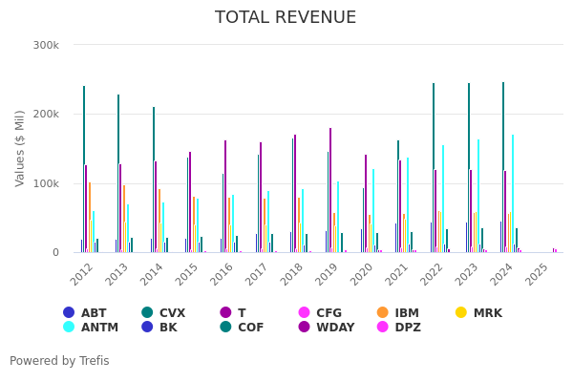Click the purple WDAY legend marker
This screenshot has width=573, height=382.
305,328
